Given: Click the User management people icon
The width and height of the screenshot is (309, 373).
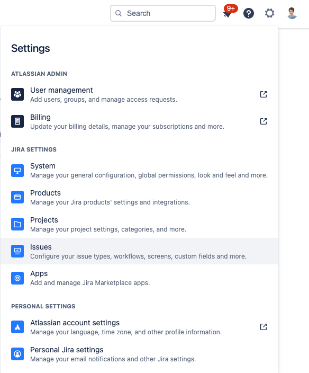Looking at the screenshot, I should (17, 94).
